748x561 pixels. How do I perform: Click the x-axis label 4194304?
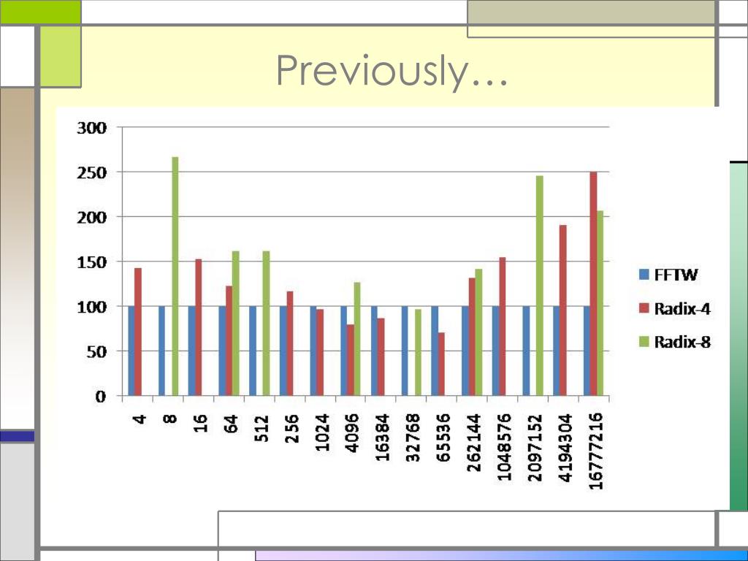click(565, 448)
